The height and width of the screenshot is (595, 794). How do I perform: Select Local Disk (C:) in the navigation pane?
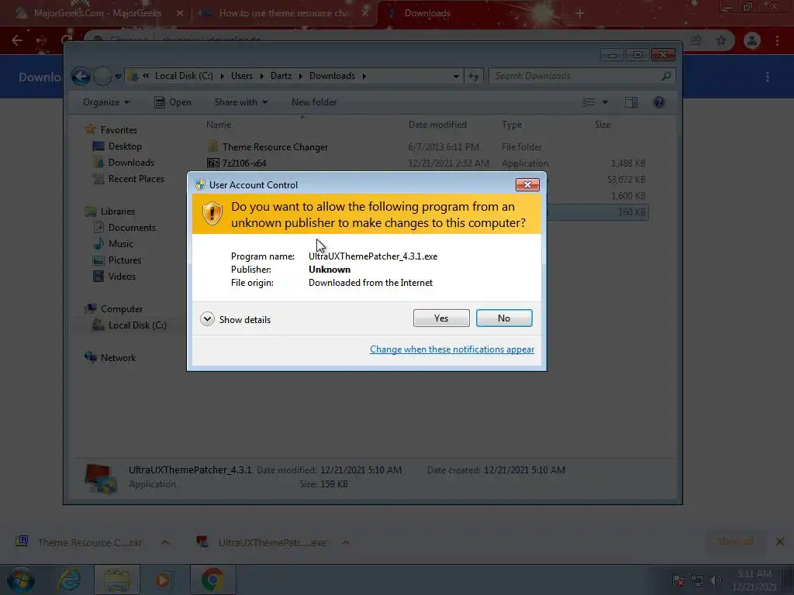[129, 325]
